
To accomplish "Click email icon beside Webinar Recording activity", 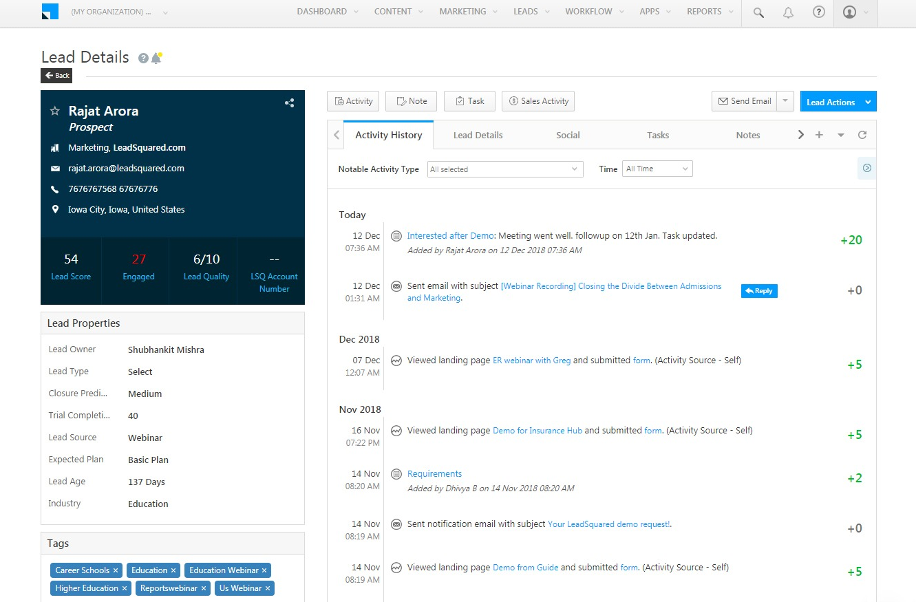I will point(396,286).
